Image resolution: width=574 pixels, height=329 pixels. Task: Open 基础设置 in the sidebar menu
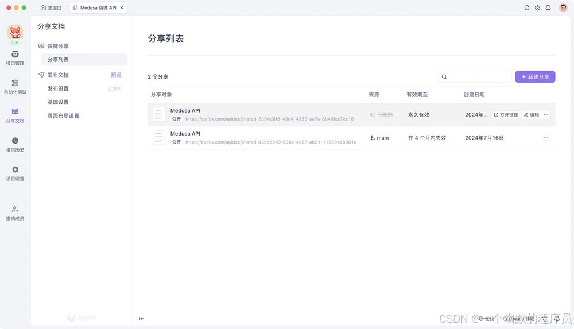[58, 102]
